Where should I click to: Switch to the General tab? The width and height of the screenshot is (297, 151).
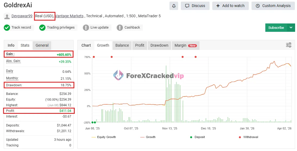(42, 45)
